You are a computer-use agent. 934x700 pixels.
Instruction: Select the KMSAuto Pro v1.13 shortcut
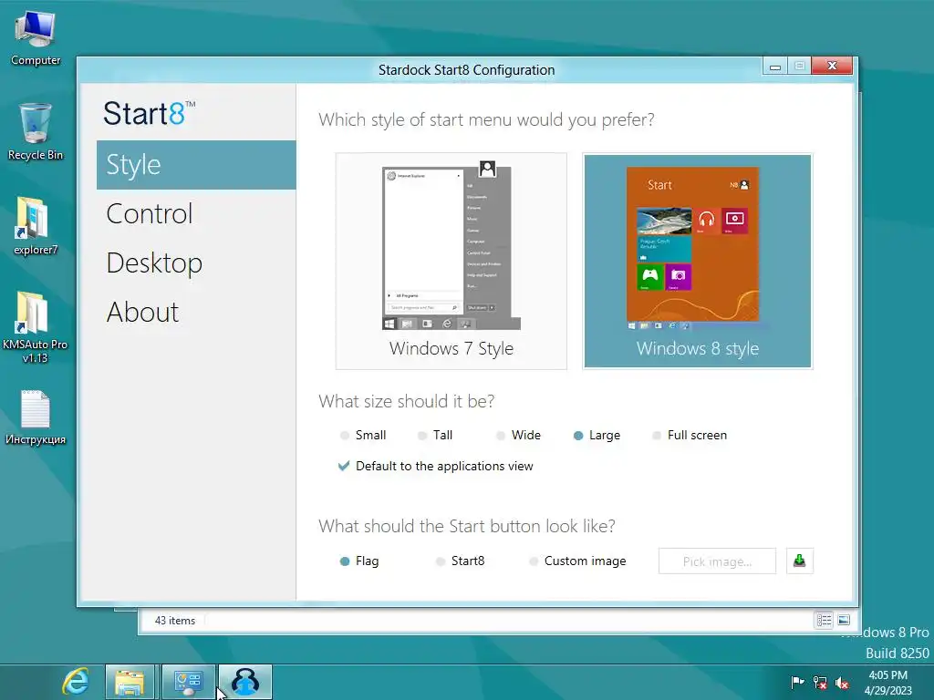(x=36, y=327)
